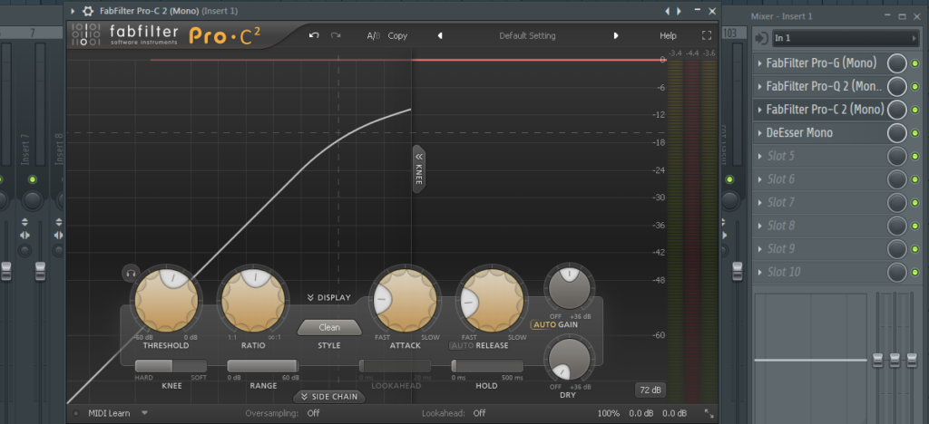Open mixer input In 1 dropdown
The width and height of the screenshot is (929, 424).
846,38
